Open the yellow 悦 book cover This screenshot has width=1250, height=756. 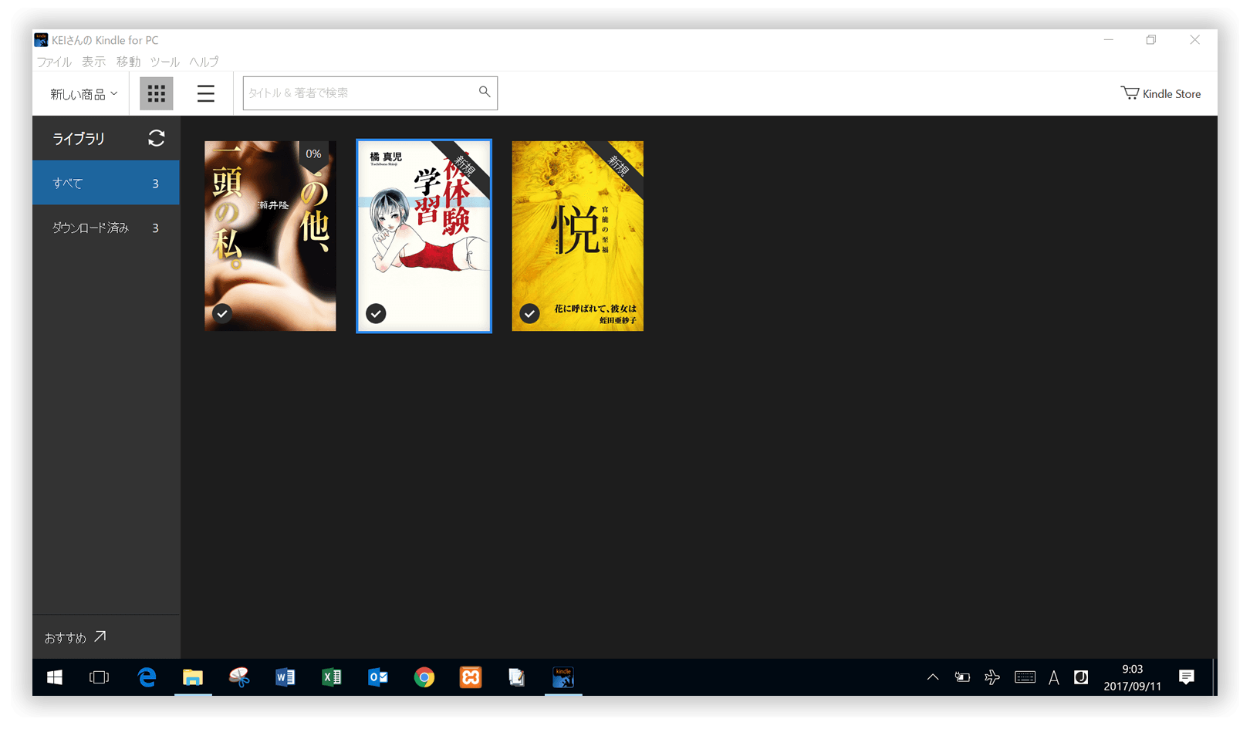(577, 236)
